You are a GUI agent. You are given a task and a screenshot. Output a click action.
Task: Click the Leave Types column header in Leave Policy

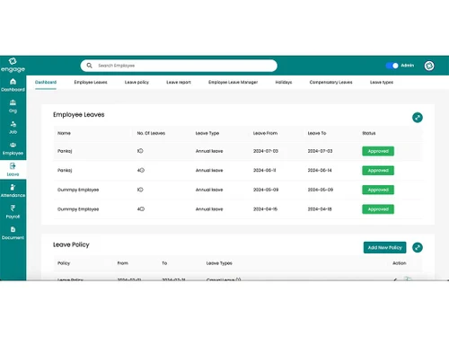[219, 263]
